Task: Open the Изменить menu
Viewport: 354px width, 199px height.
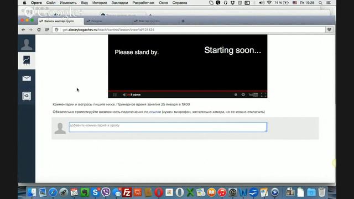Action: 68,3
